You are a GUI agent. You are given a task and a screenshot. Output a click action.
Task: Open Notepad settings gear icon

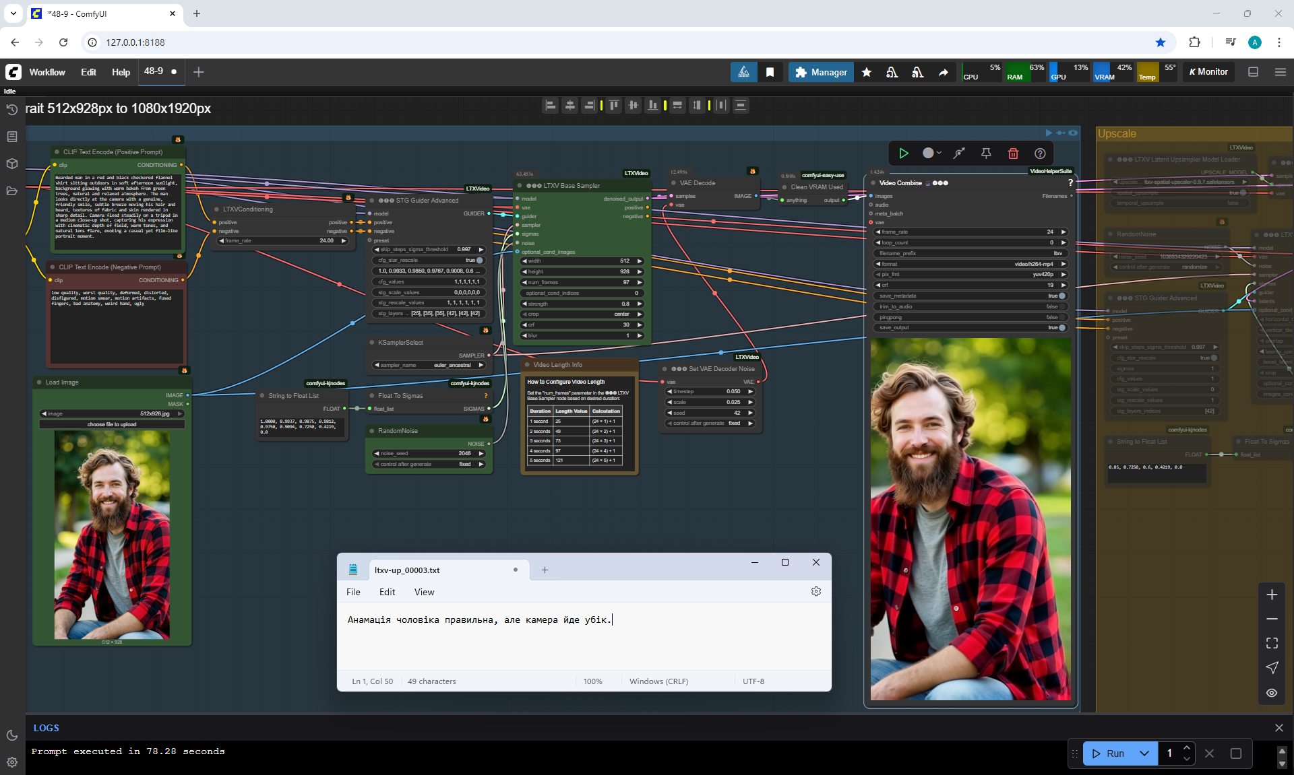pos(815,591)
